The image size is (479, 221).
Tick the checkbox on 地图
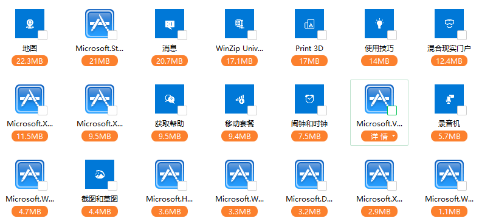pyautogui.click(x=43, y=35)
